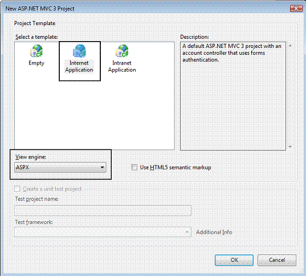Screen dimensions: 306x276
Task: Select the Empty template icon
Action: pos(36,51)
